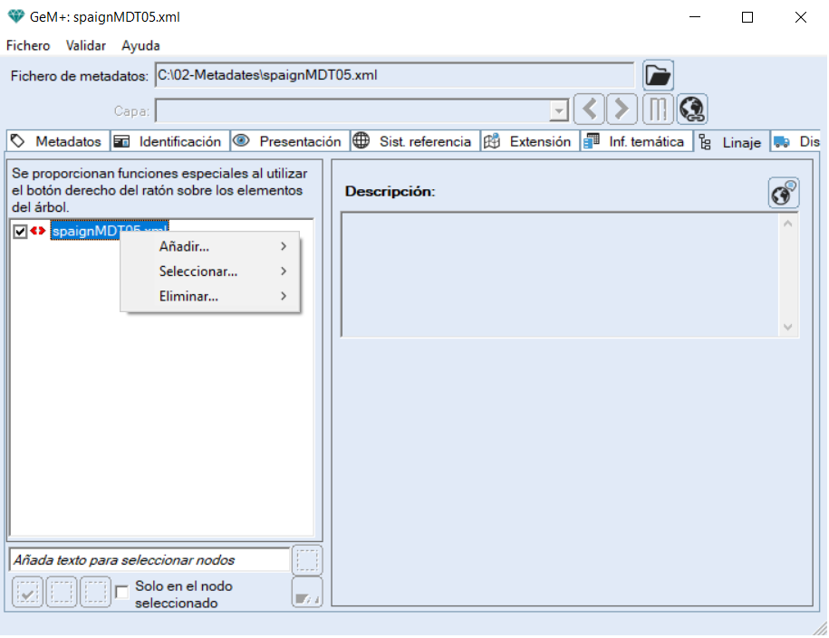Click the Descripción scrollbar down arrow
829x638 pixels.
[786, 327]
